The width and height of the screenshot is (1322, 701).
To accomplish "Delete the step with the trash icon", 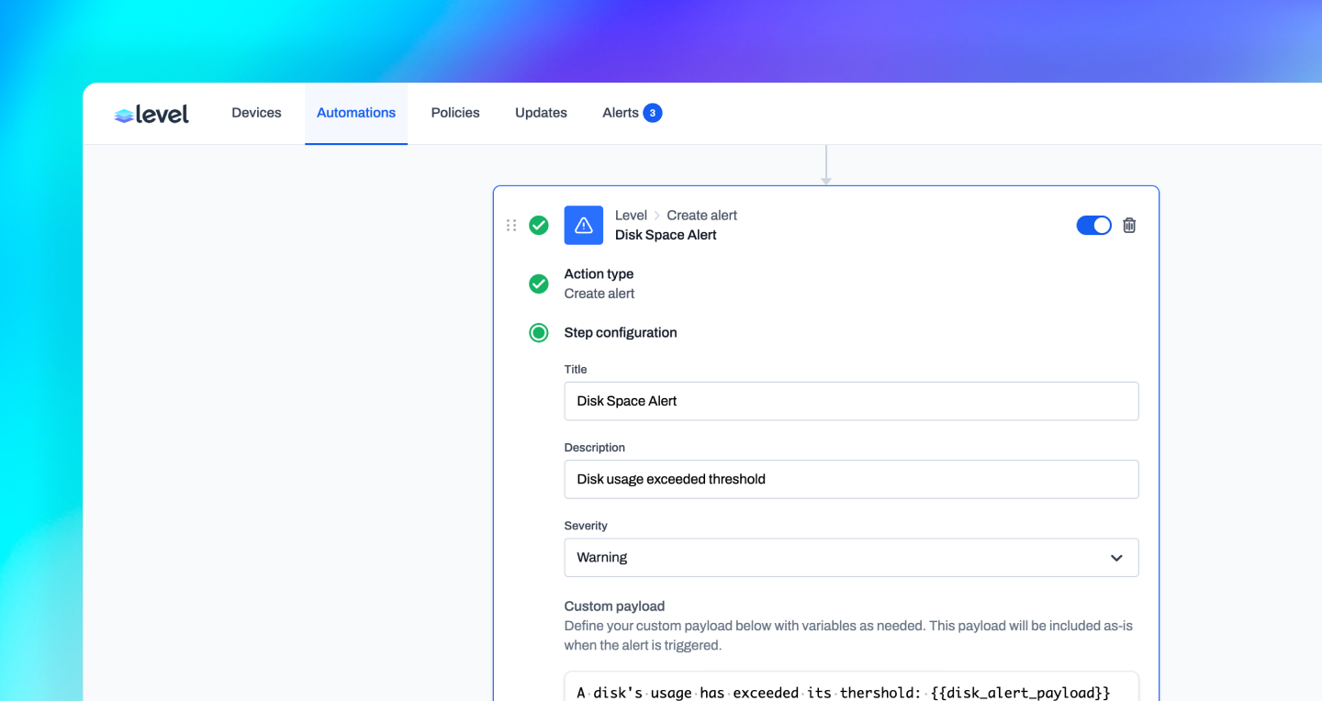I will [x=1129, y=225].
